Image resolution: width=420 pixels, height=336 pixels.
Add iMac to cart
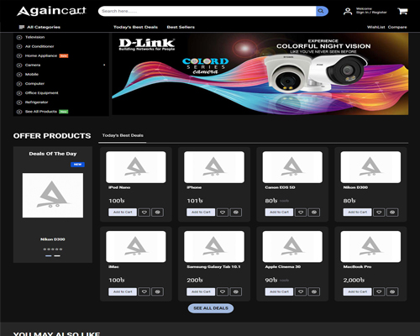pos(123,291)
